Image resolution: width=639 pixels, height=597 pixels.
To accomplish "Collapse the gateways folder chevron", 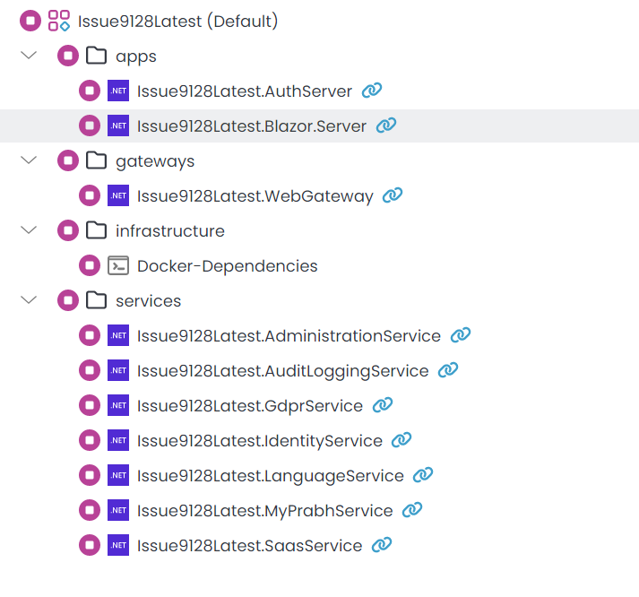I will pos(30,160).
